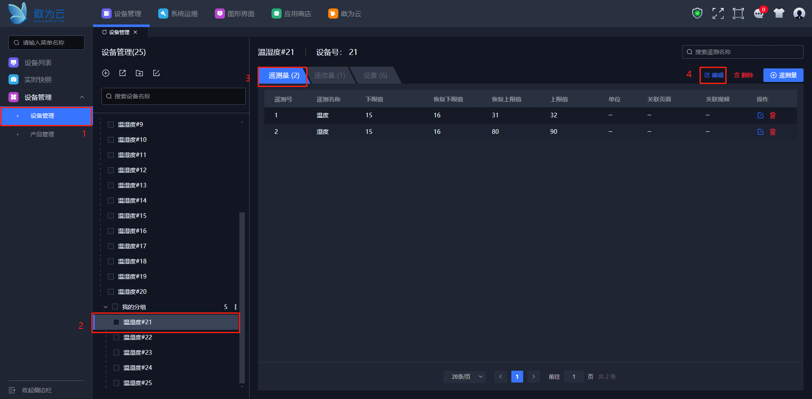Focus the 请输入菜单名称 menu search field
This screenshot has height=399, width=812.
click(x=47, y=43)
